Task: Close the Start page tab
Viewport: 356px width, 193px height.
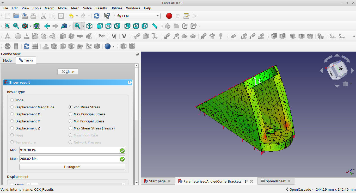Action: [169, 181]
